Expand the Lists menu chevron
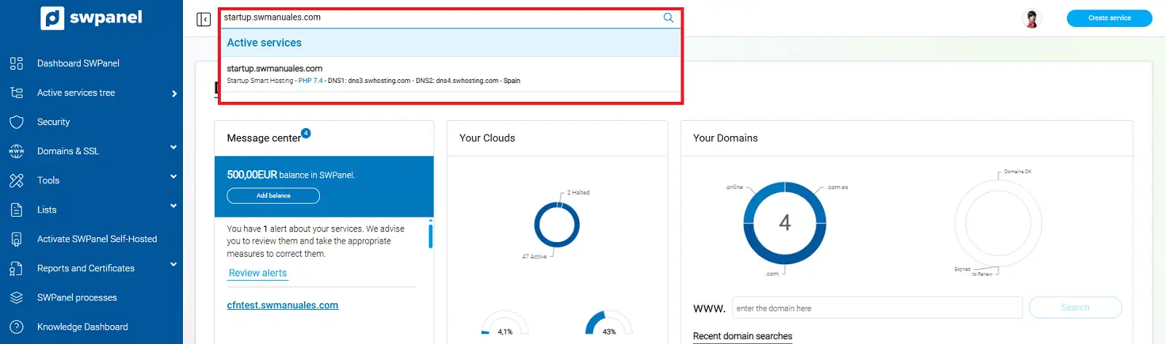The width and height of the screenshot is (1166, 344). (x=173, y=206)
